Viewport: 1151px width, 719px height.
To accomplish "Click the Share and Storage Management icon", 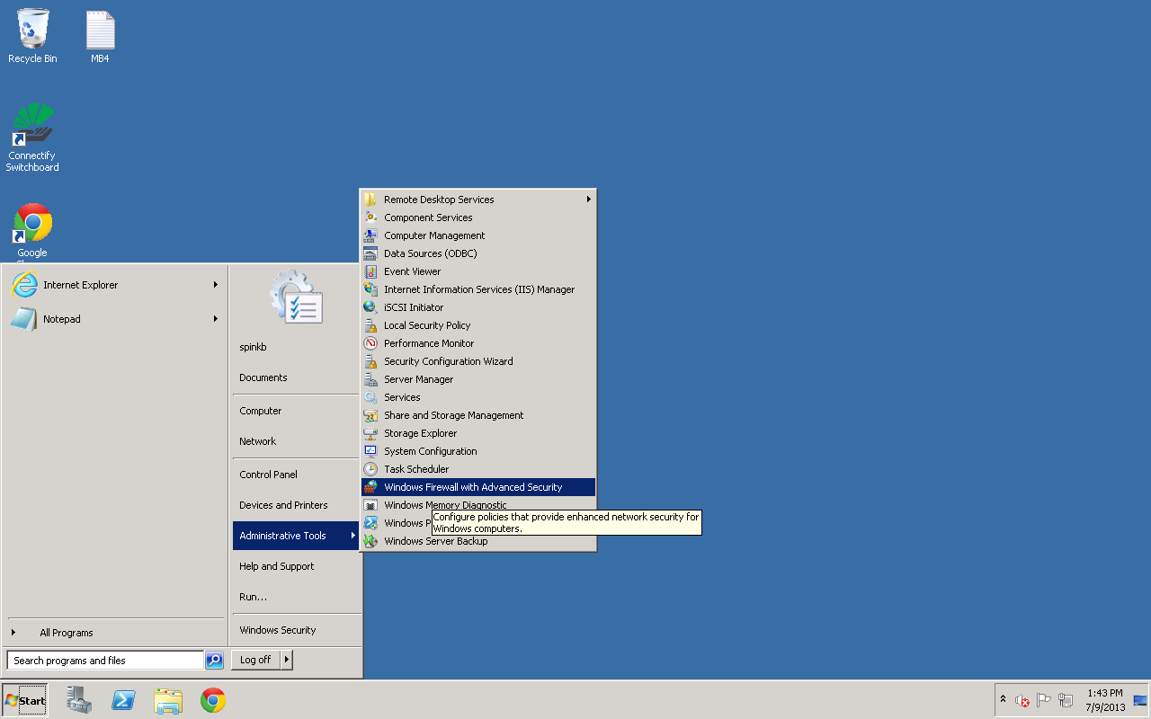I will 370,415.
